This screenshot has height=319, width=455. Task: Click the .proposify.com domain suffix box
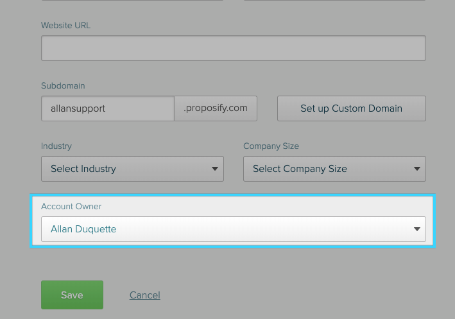[x=216, y=108]
